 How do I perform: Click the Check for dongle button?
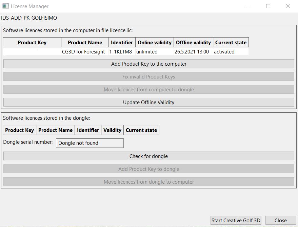click(x=148, y=156)
